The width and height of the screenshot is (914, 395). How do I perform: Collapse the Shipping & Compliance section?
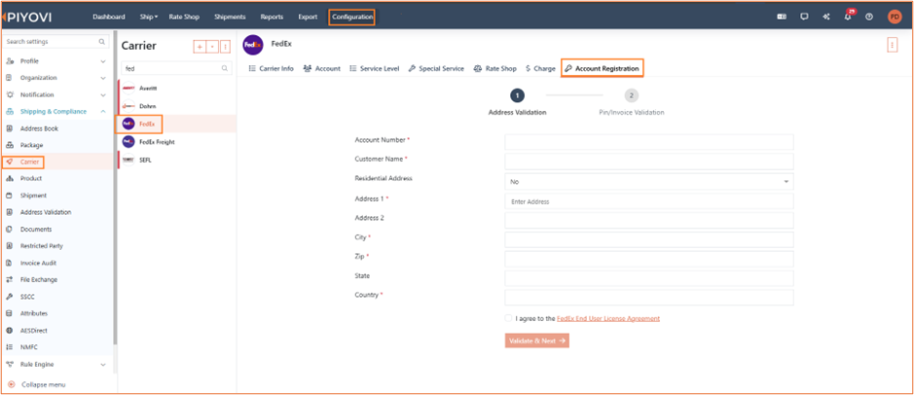point(102,111)
